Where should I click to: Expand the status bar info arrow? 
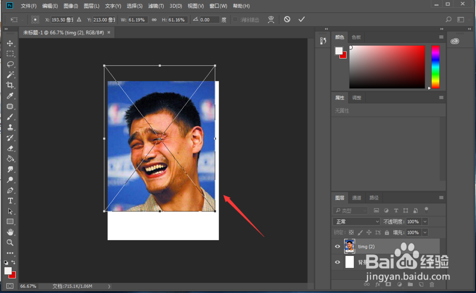[x=109, y=286]
